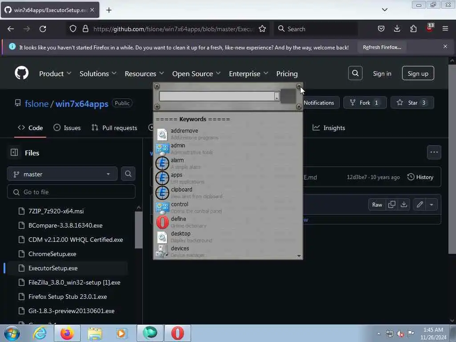Expand the Solutions menu
Viewport: 456px width, 342px height.
(98, 74)
